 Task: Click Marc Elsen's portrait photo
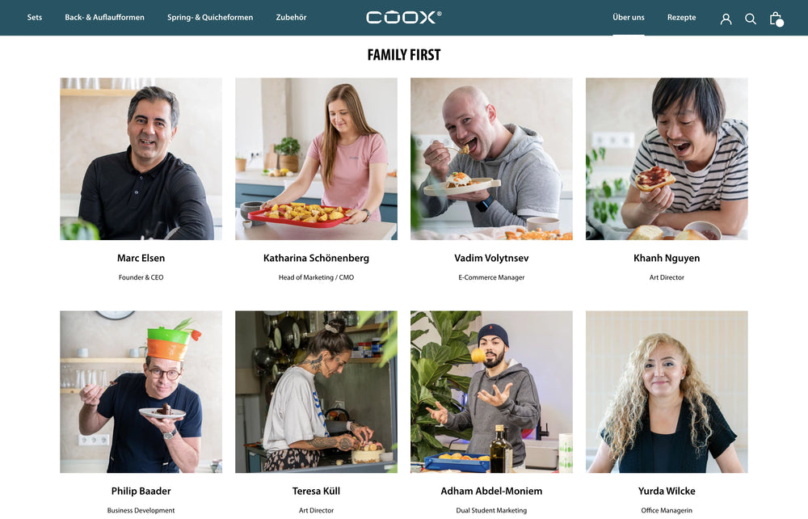(x=141, y=158)
